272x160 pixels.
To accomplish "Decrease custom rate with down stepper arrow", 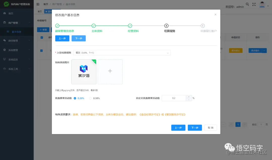I will pos(189,100).
